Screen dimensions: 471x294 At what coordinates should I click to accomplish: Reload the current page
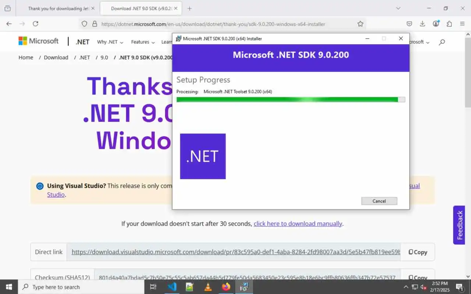click(x=35, y=24)
